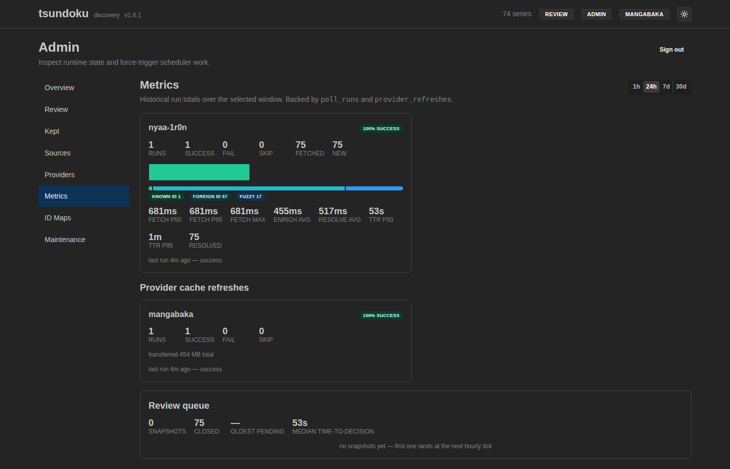Click the FOREIGN ID 57 badge
Screen dimensions: 730x469
click(x=210, y=197)
